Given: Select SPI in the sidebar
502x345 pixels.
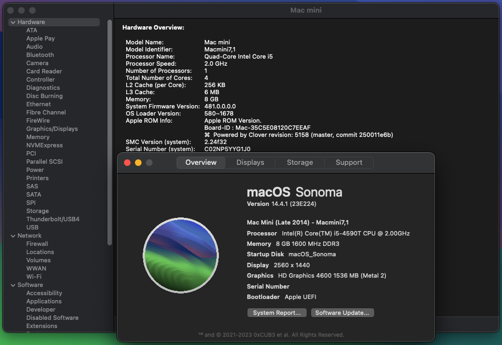Looking at the screenshot, I should tap(31, 203).
